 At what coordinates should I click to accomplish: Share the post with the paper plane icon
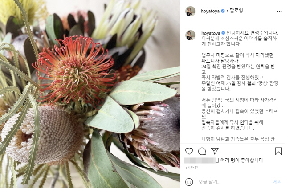[x=215, y=151]
